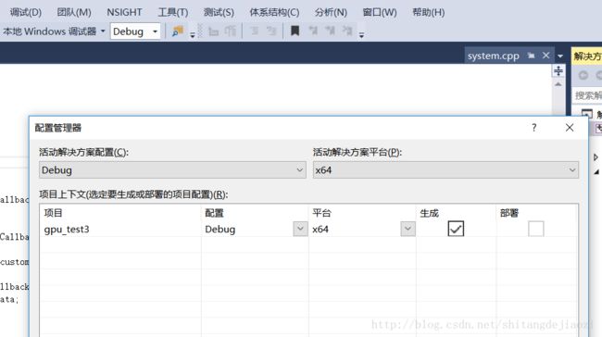Click the configuration manager help question mark
Screen dimensions: 602x337
pos(534,128)
